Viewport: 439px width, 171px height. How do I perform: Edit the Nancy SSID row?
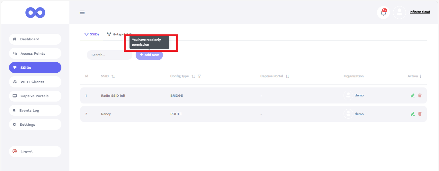412,114
